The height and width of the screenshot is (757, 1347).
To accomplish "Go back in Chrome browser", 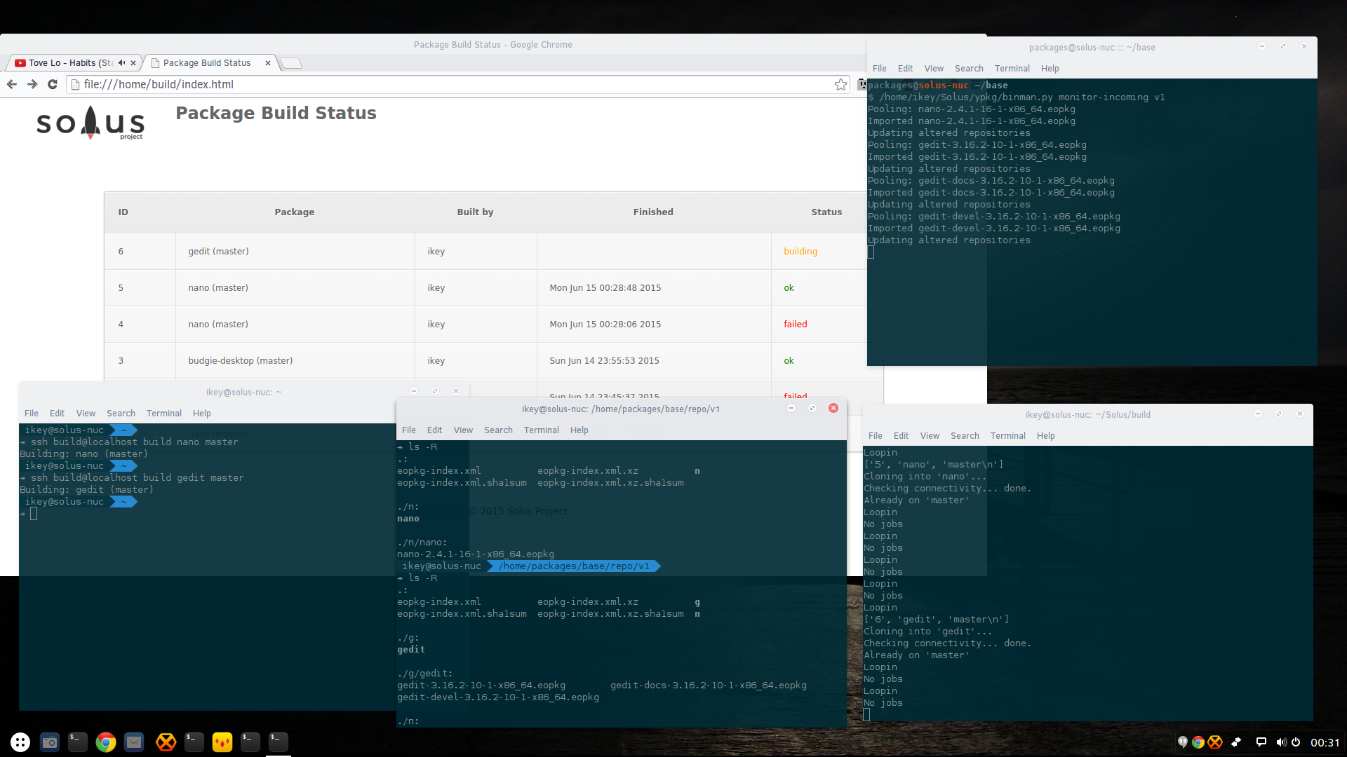I will click(x=12, y=84).
